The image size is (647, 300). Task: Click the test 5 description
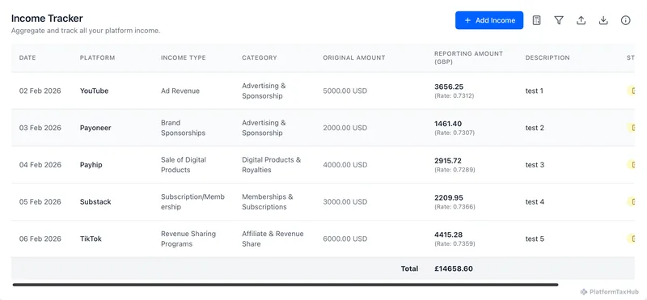pos(535,239)
